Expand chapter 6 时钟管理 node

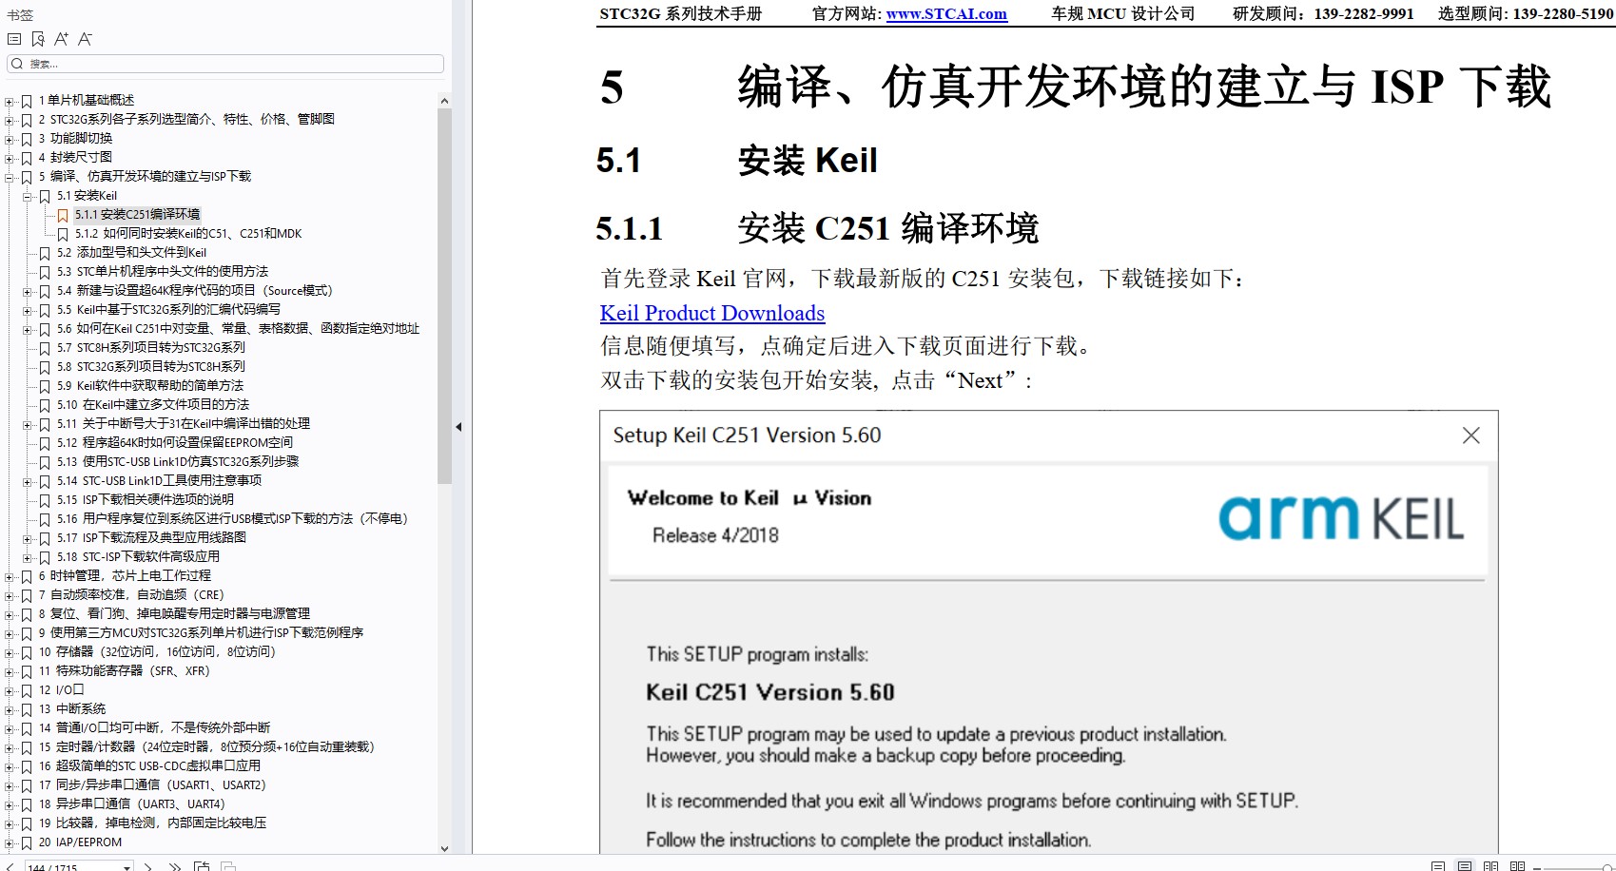click(10, 576)
